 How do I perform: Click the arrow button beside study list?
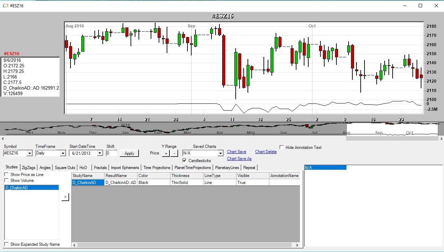(x=65, y=197)
